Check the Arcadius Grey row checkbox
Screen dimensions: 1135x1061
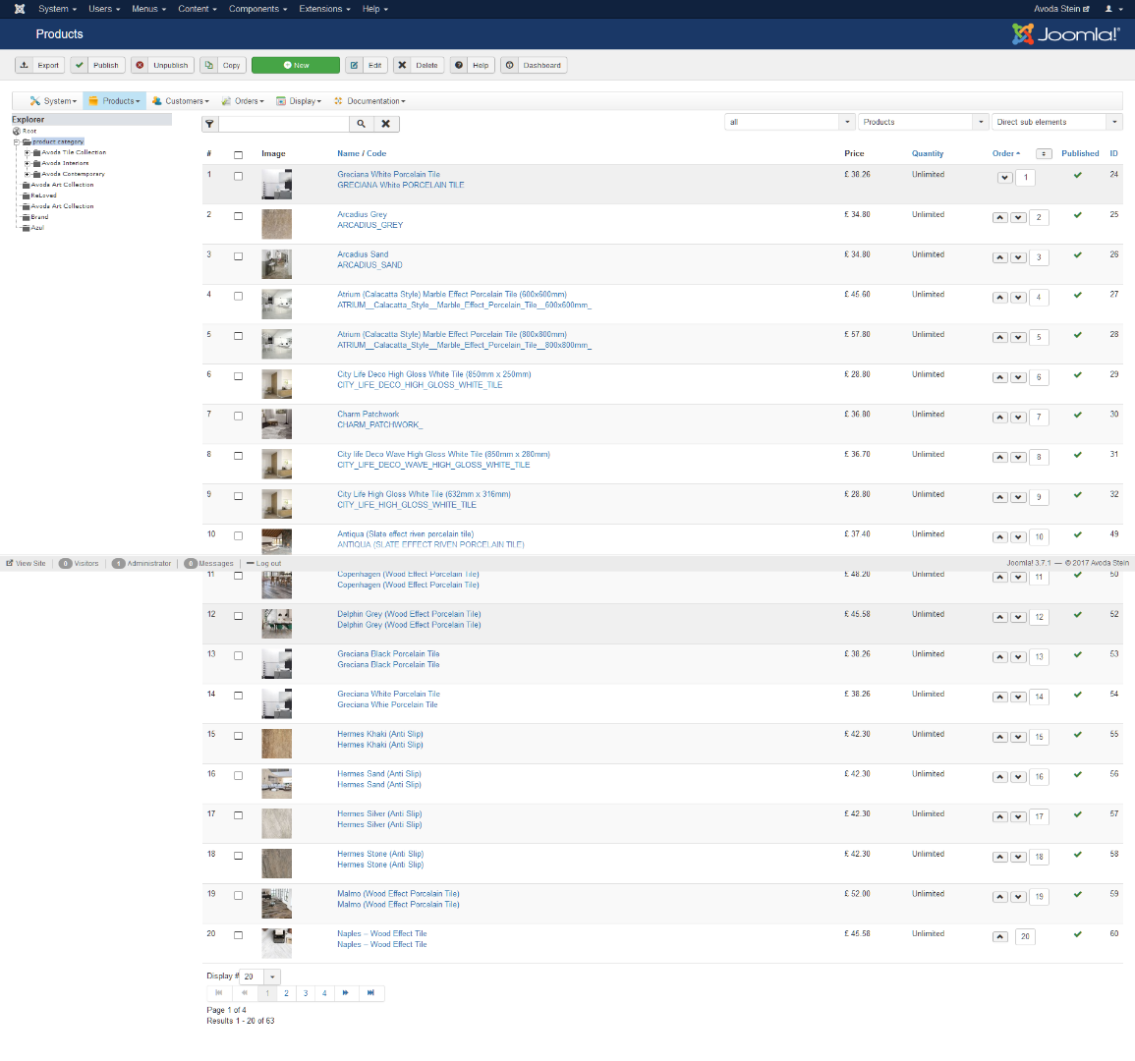pos(238,216)
